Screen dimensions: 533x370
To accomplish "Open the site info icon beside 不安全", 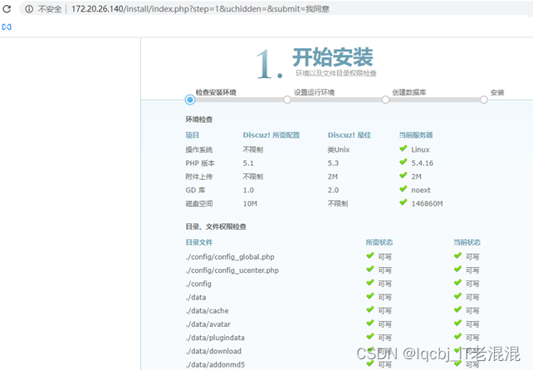I will tap(29, 9).
